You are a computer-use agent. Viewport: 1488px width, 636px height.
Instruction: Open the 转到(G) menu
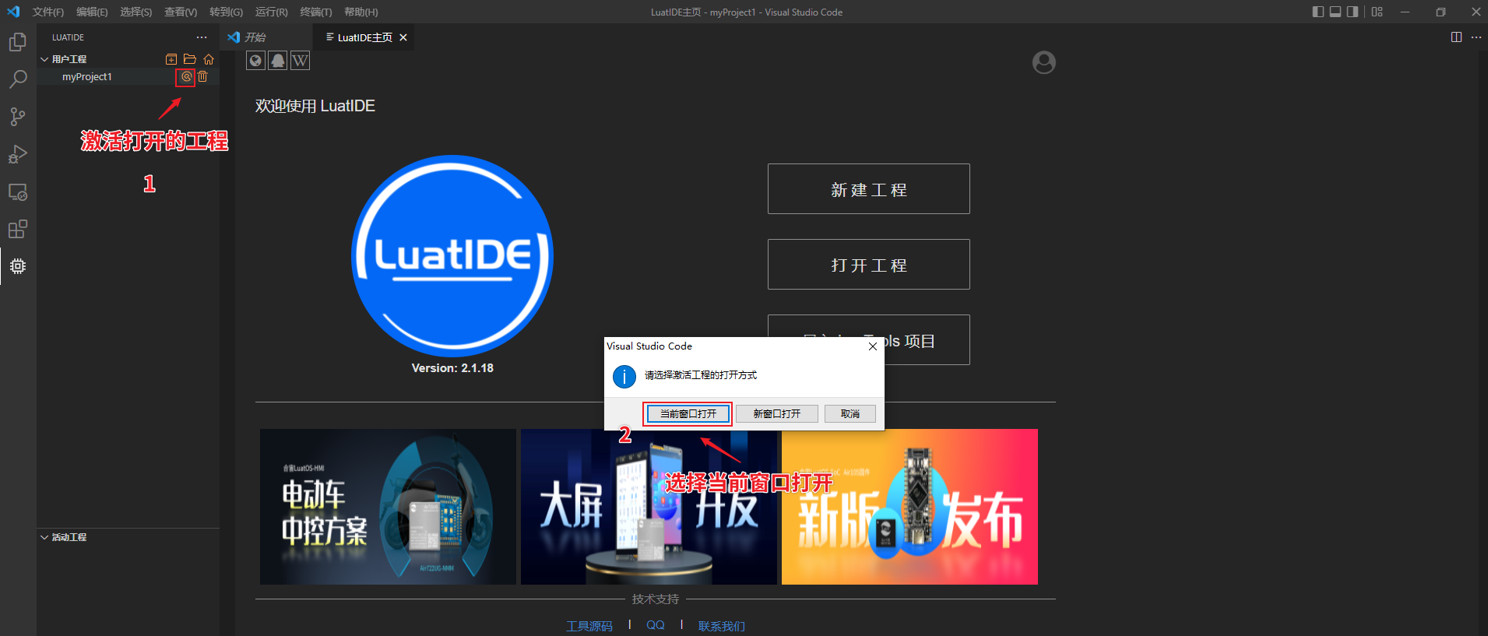click(x=226, y=12)
